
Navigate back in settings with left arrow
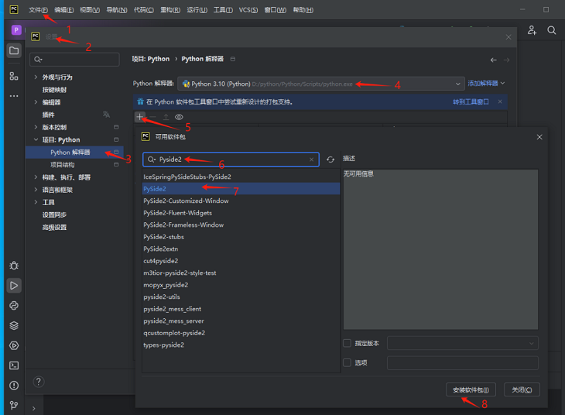click(493, 60)
